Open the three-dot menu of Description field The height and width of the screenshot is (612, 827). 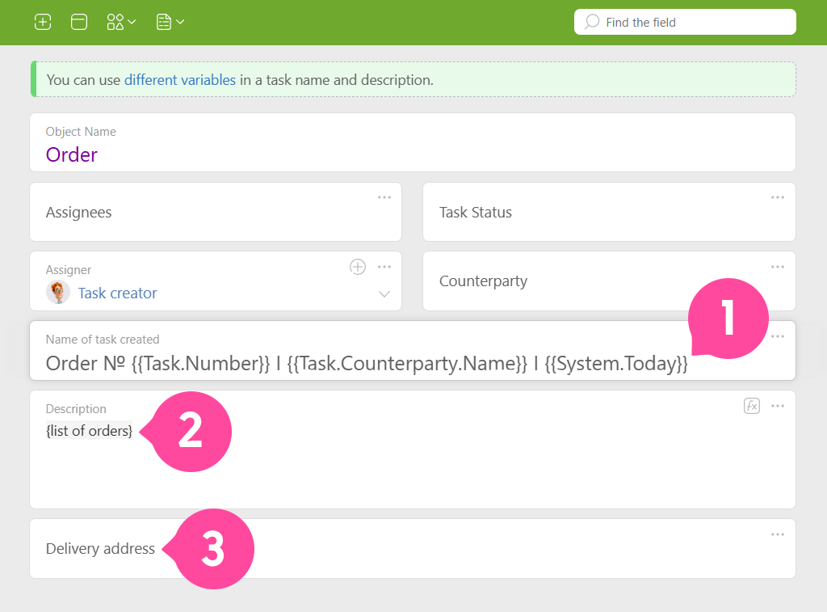click(778, 406)
